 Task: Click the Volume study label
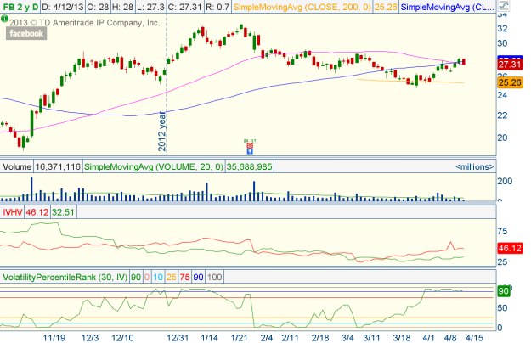point(17,168)
